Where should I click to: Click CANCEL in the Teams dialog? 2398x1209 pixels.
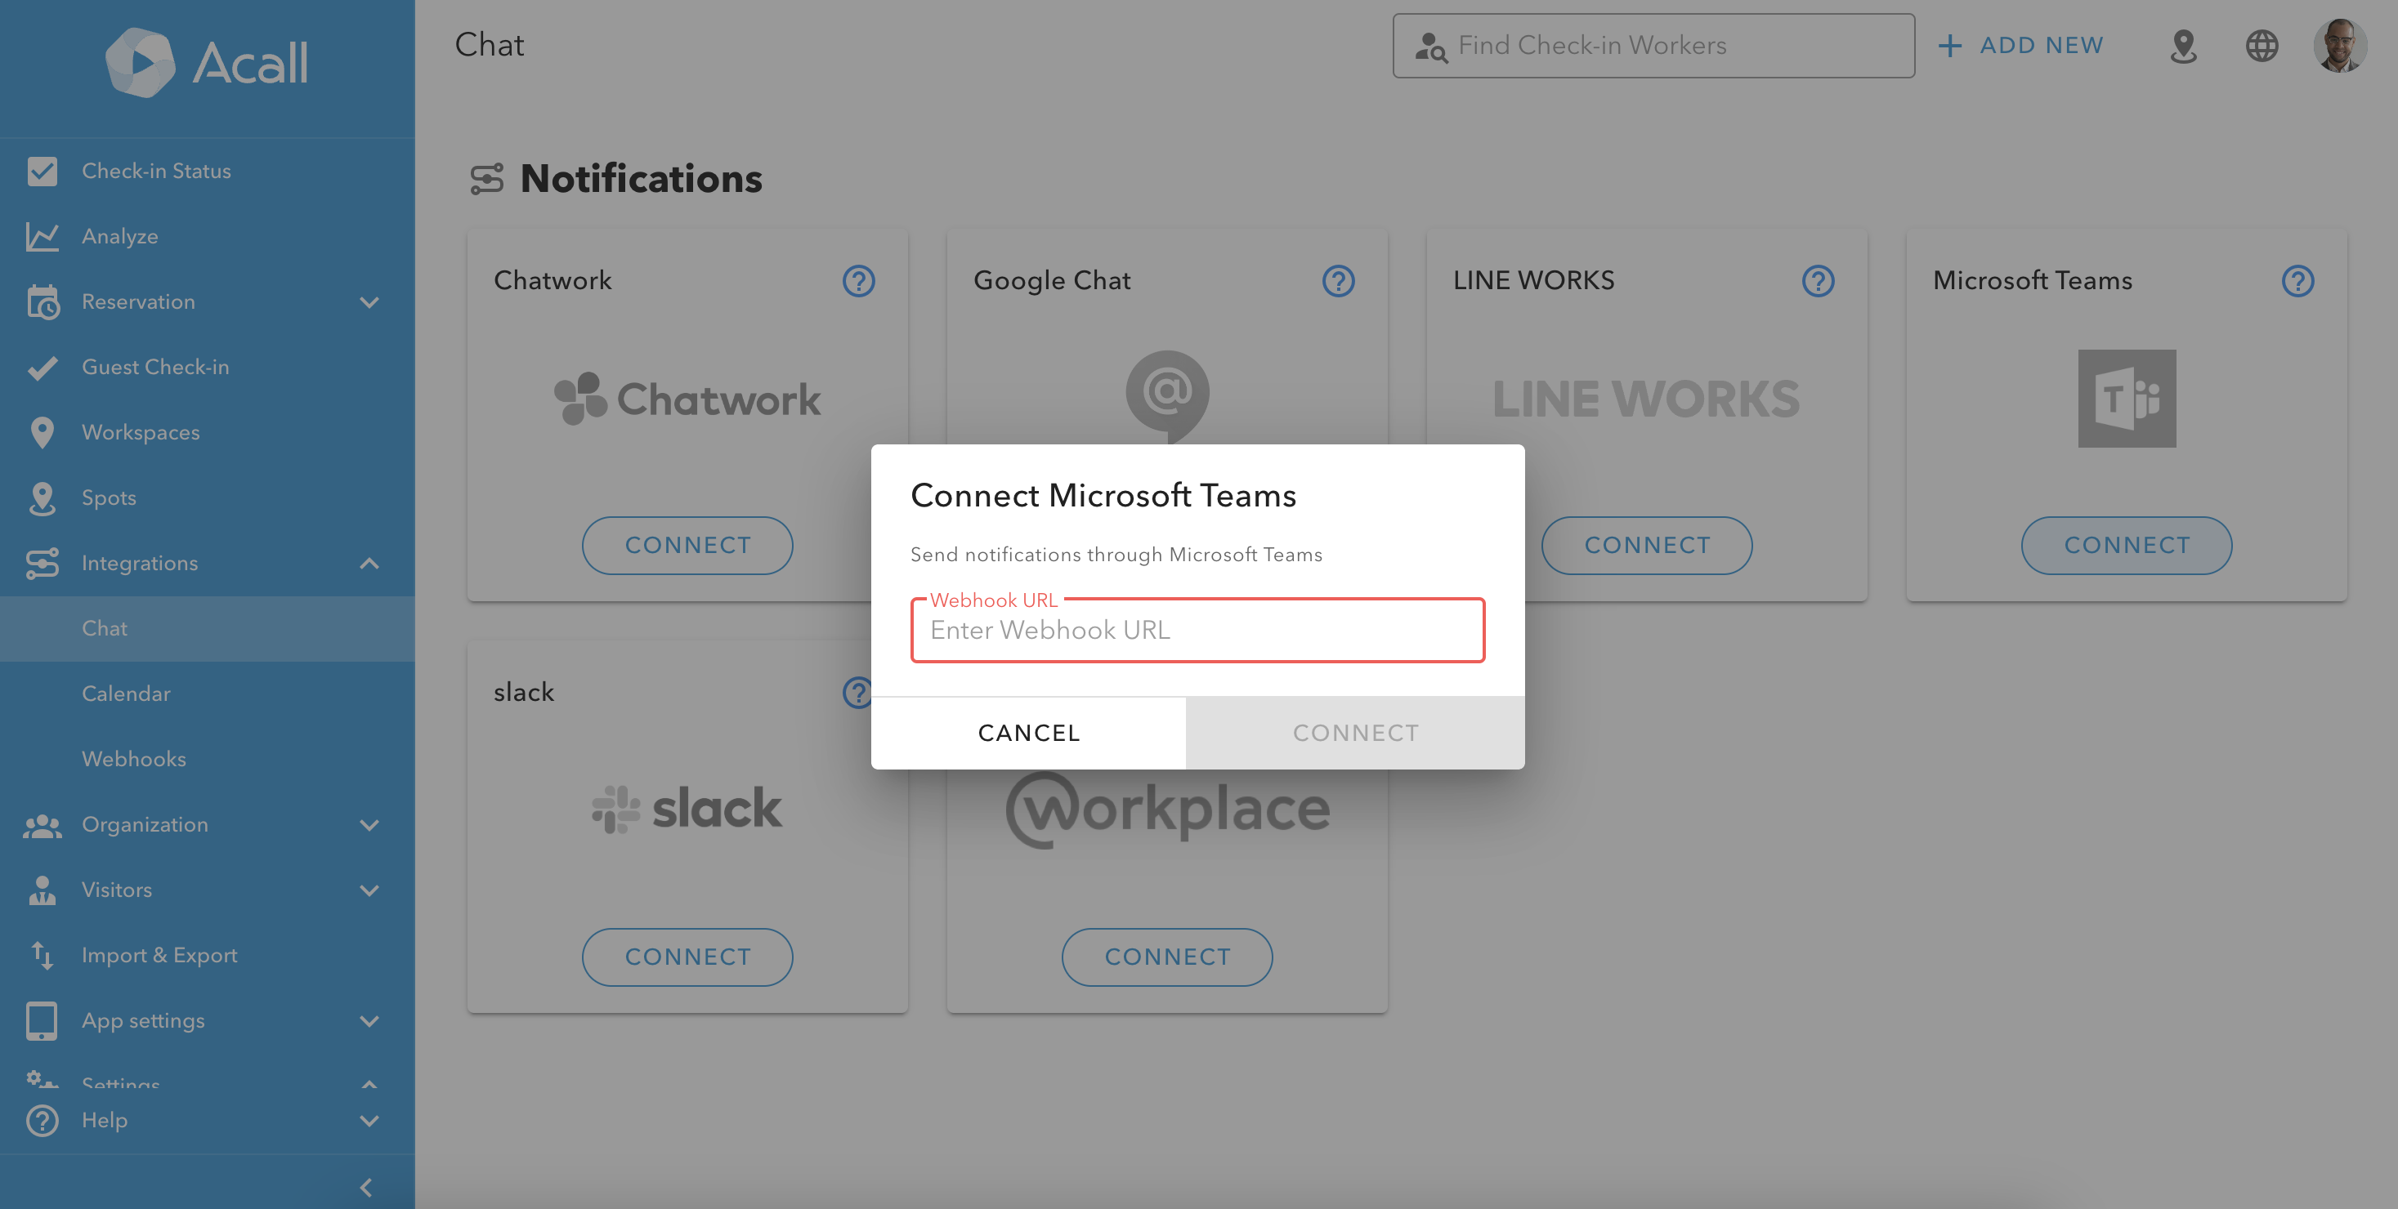1029,733
